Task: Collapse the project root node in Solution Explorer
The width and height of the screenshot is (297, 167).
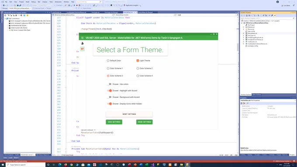Action: (x=242, y=23)
